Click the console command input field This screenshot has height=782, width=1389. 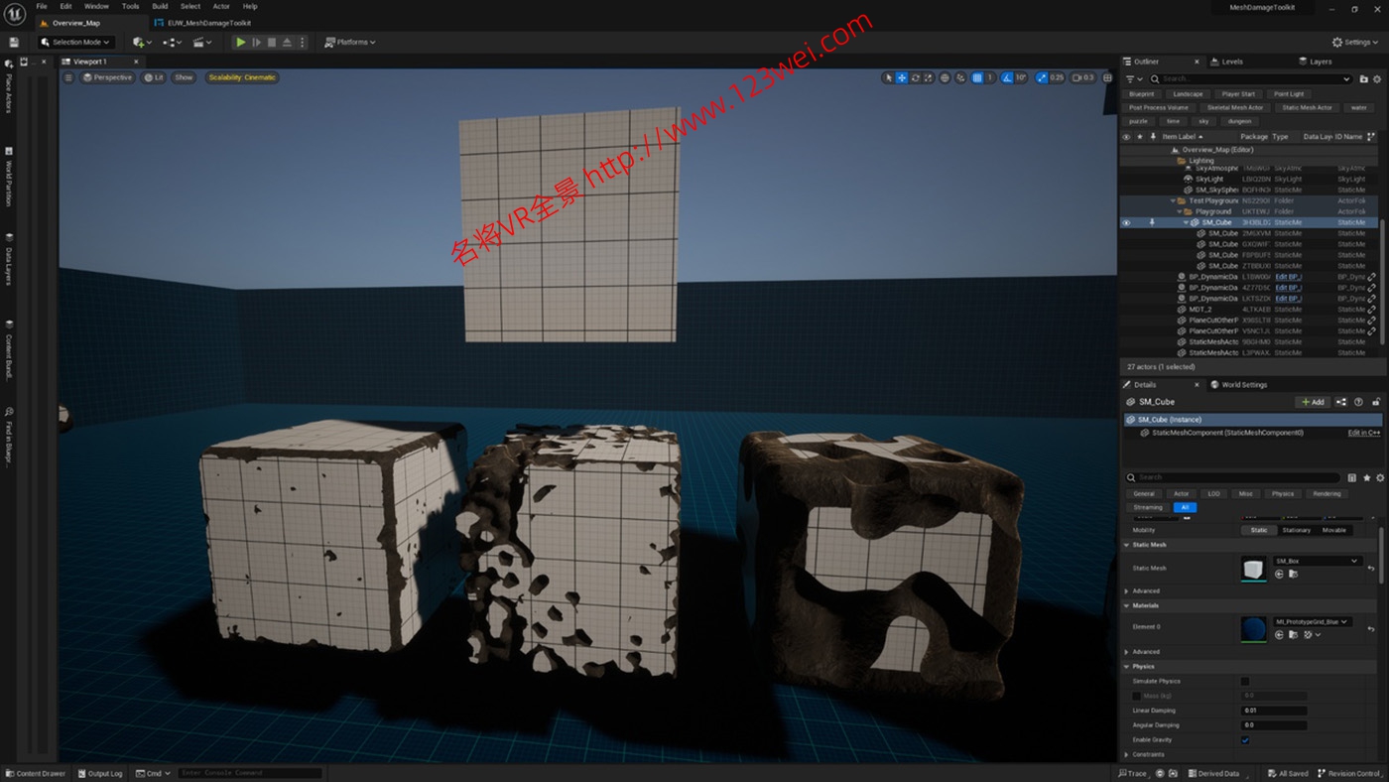click(248, 772)
